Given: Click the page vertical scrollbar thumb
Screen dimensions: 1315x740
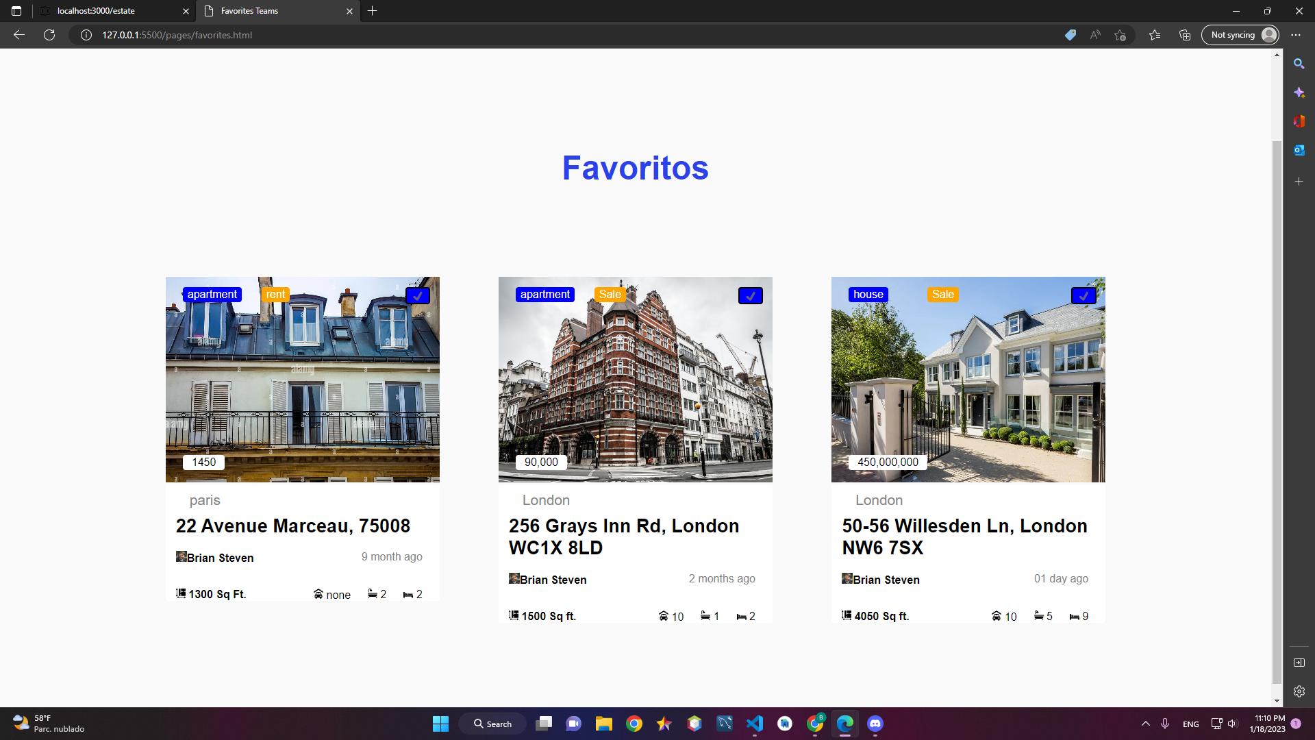Looking at the screenshot, I should pos(1277,411).
